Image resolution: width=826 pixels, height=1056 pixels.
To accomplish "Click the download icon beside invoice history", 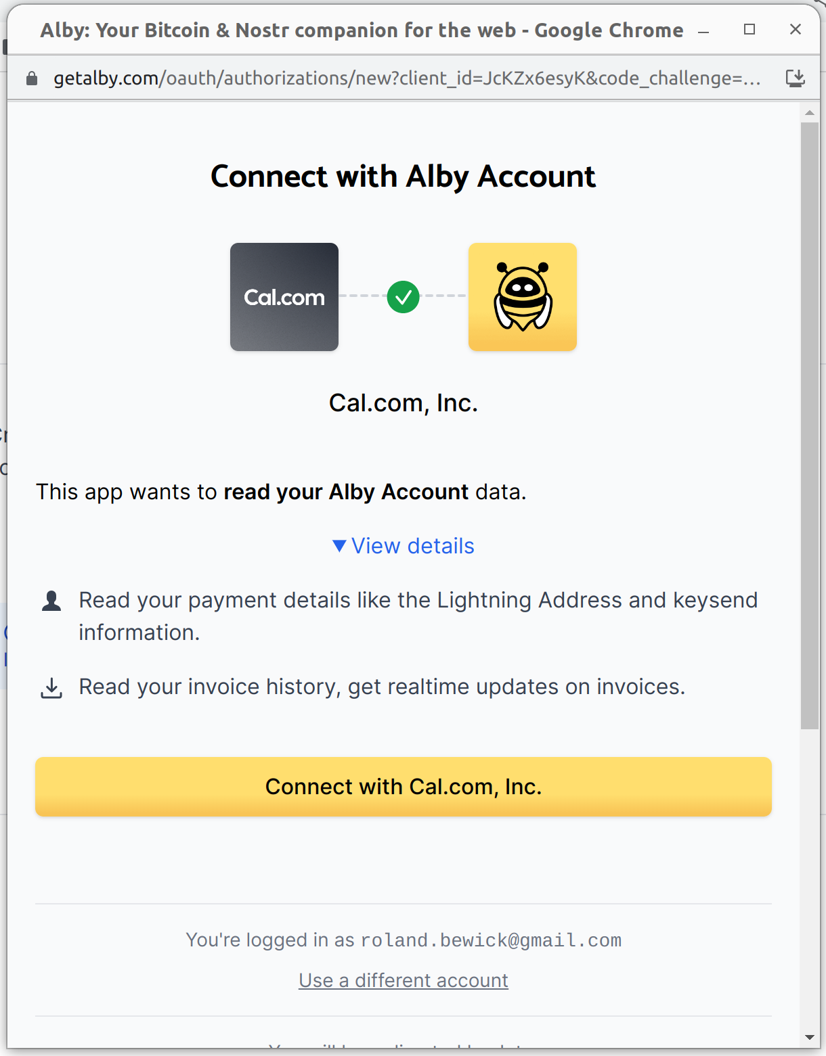I will (x=51, y=688).
